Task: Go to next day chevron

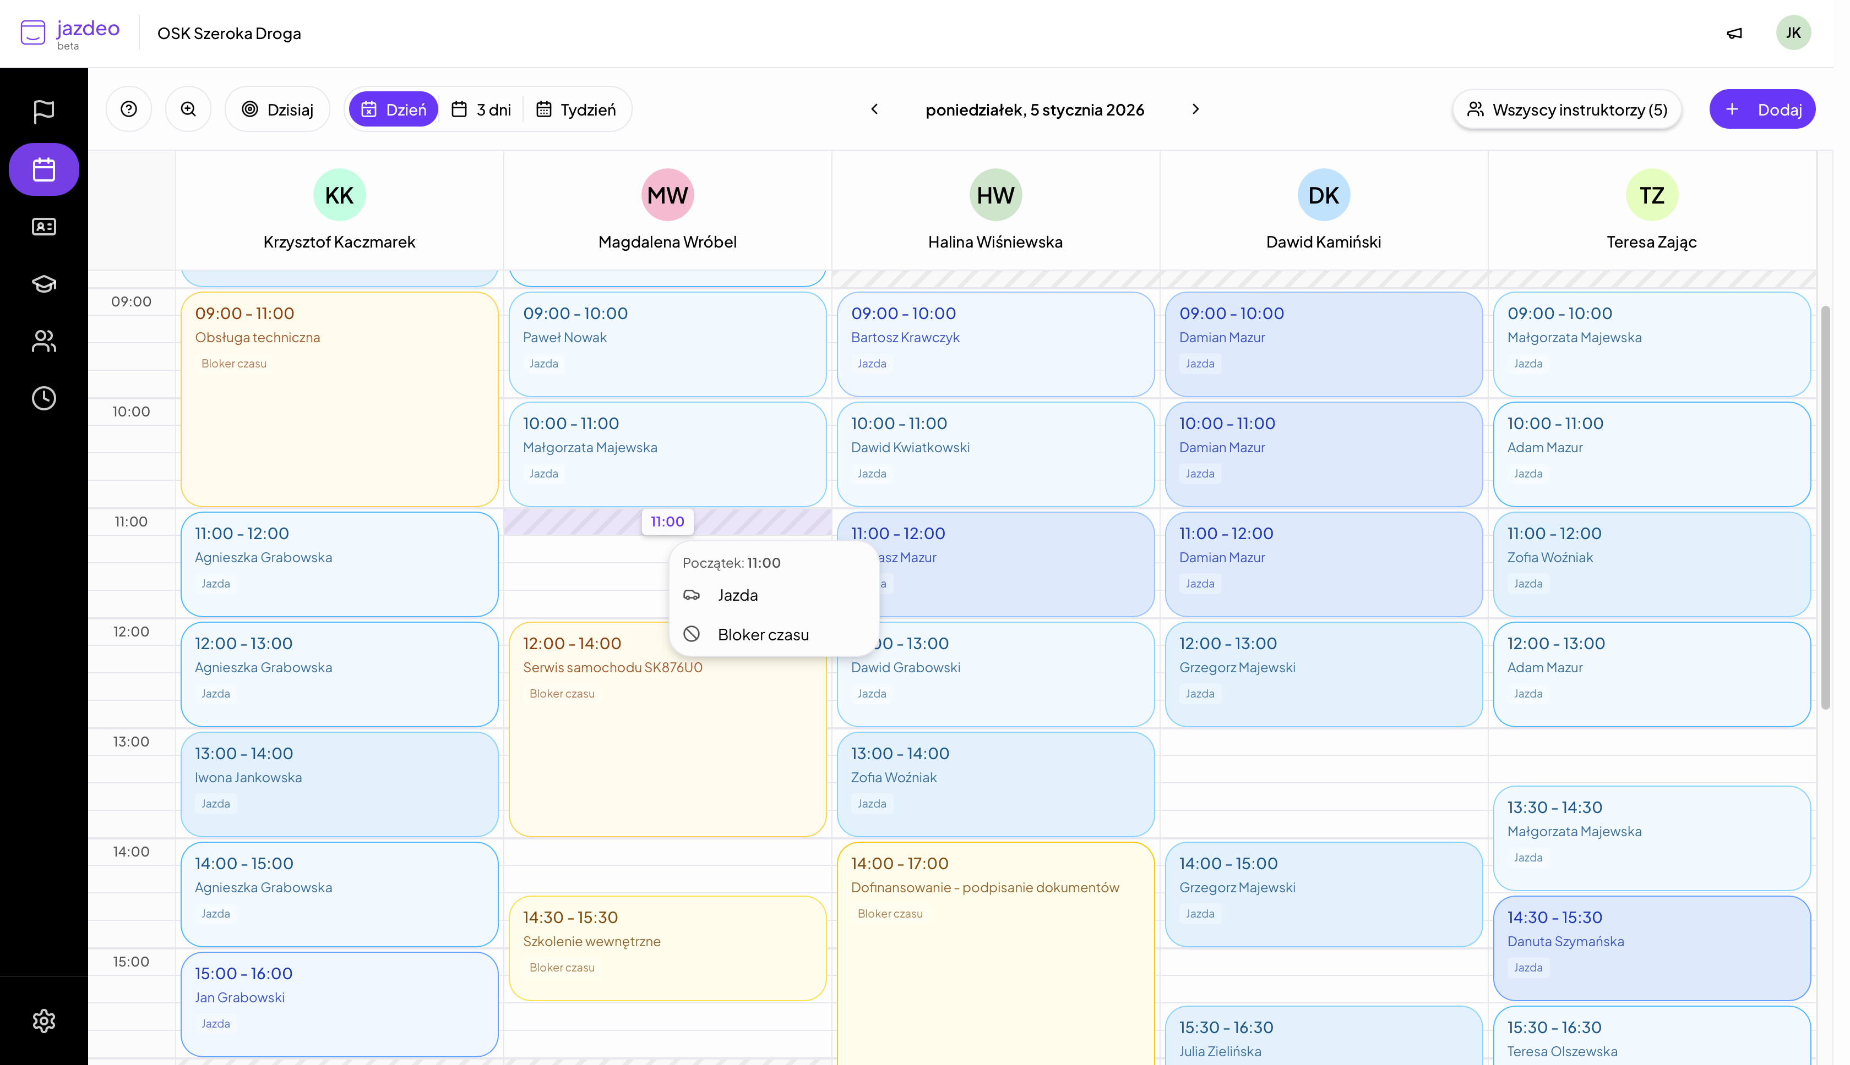Action: (x=1195, y=109)
